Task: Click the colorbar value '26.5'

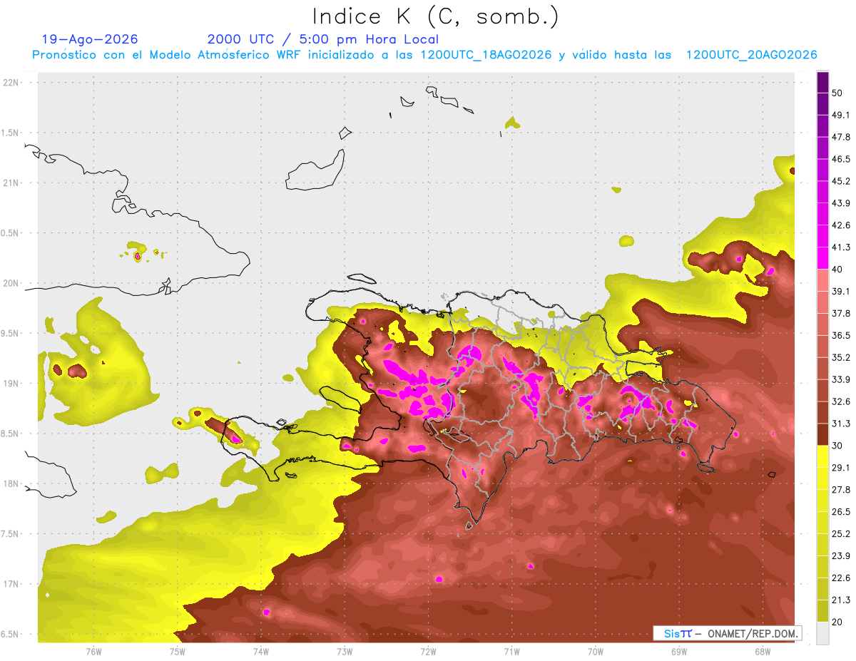Action: [x=840, y=512]
